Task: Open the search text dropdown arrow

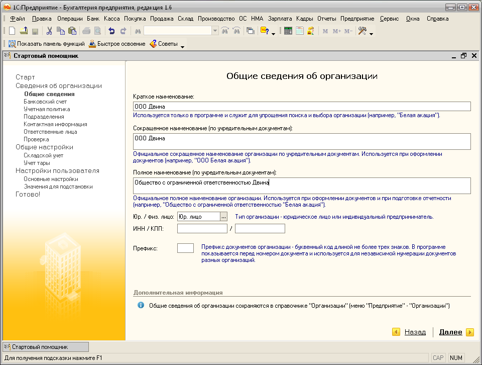Action: click(x=215, y=31)
